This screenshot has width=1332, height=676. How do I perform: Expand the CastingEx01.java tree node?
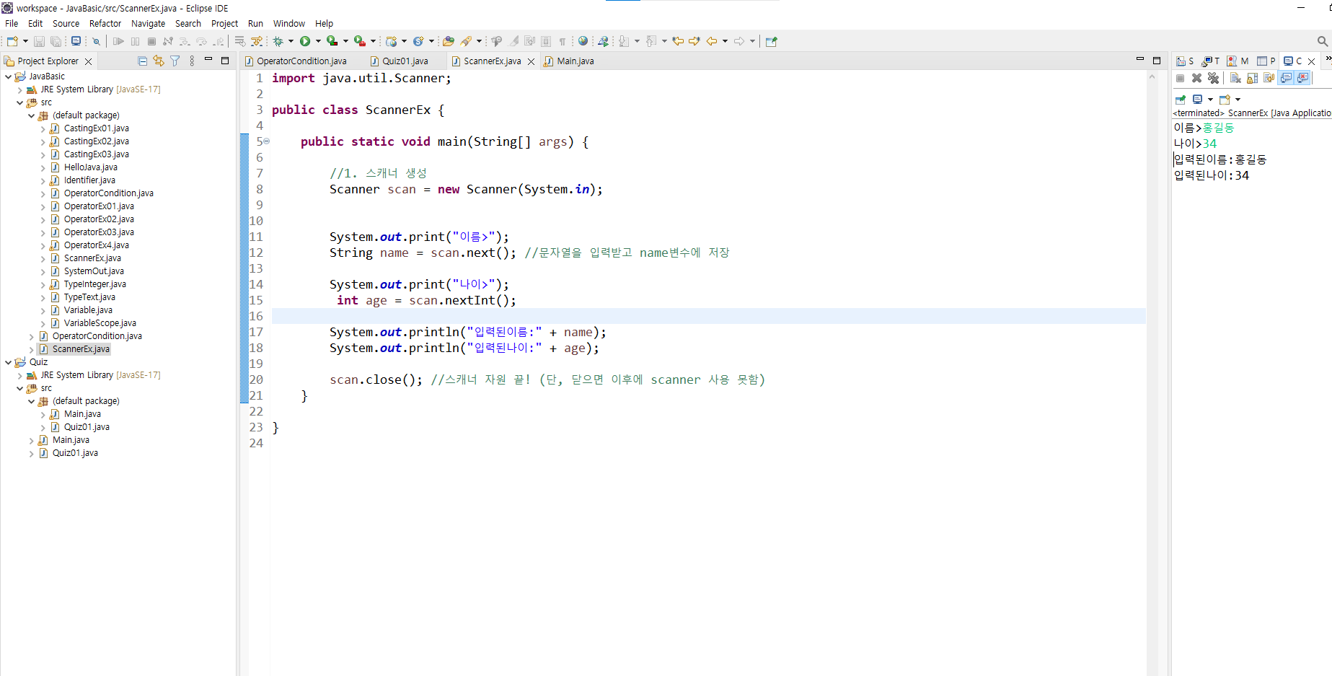[x=43, y=129]
